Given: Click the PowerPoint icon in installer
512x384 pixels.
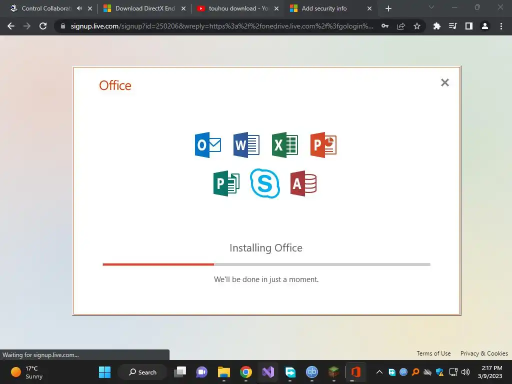Looking at the screenshot, I should click(x=323, y=145).
